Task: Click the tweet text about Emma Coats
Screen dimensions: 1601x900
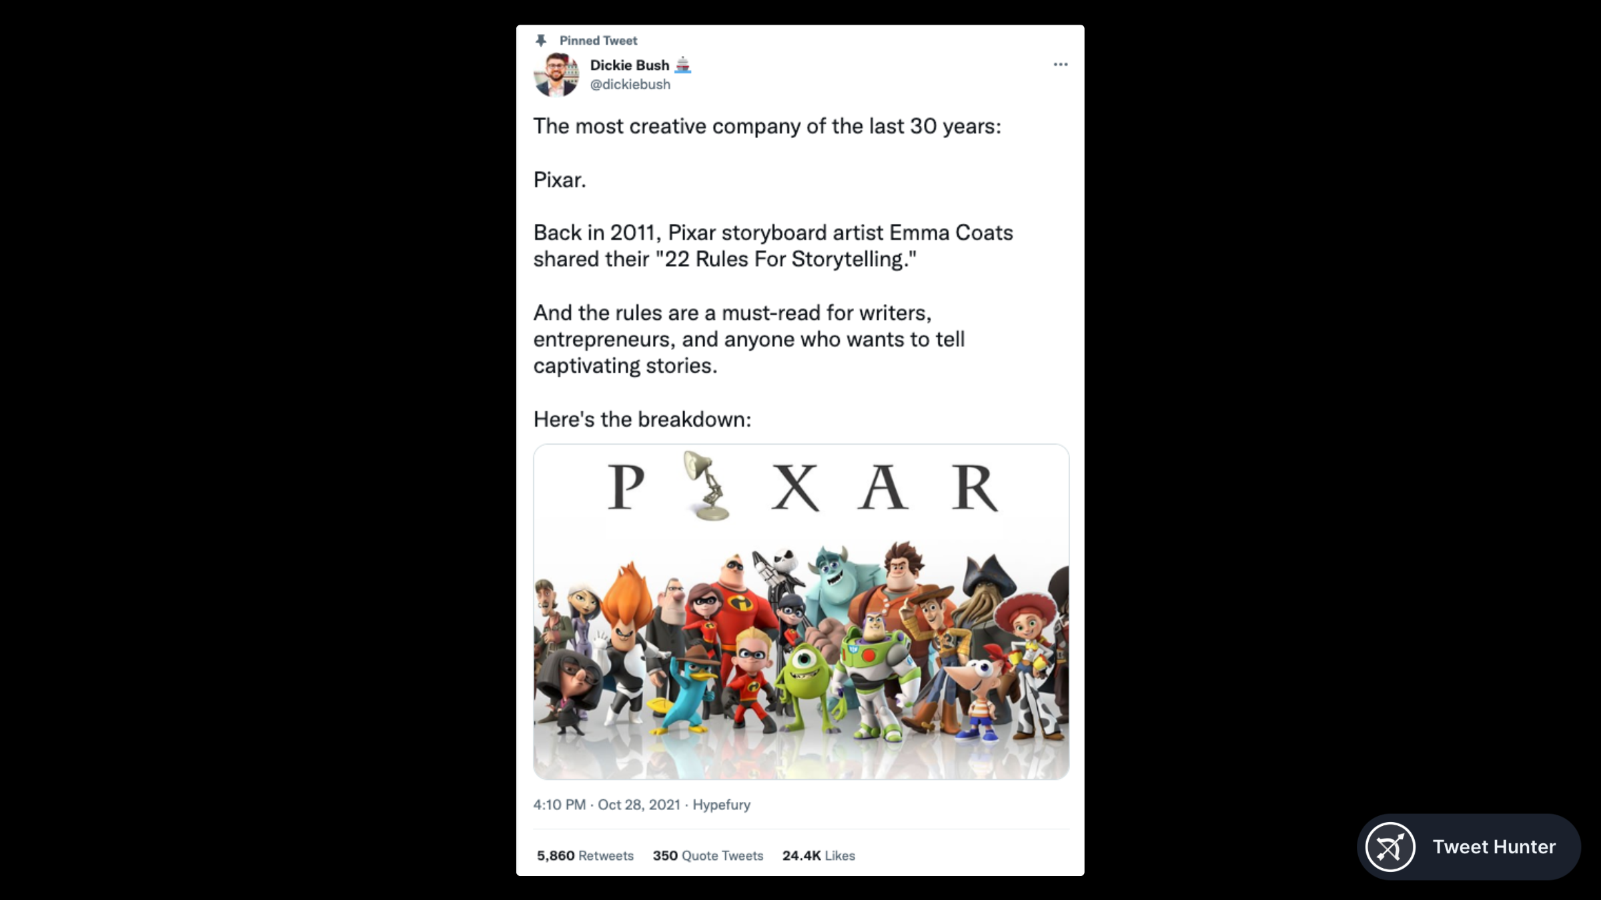Action: [x=773, y=246]
